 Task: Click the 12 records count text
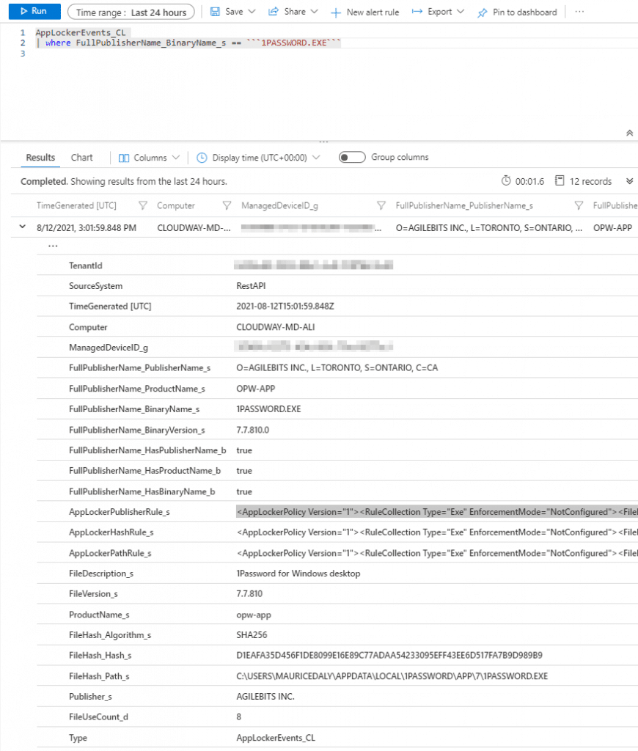[x=590, y=182]
